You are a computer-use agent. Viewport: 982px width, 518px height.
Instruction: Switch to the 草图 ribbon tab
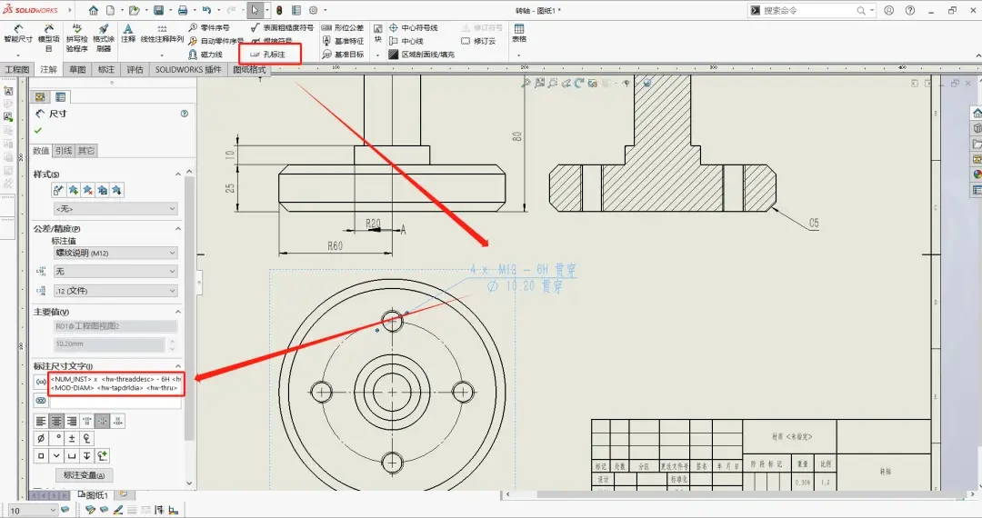(77, 69)
